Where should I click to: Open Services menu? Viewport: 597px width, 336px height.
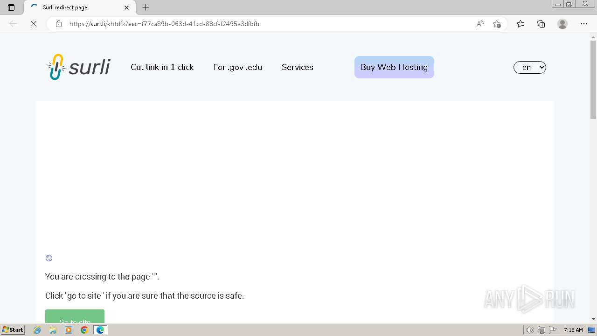pyautogui.click(x=297, y=67)
